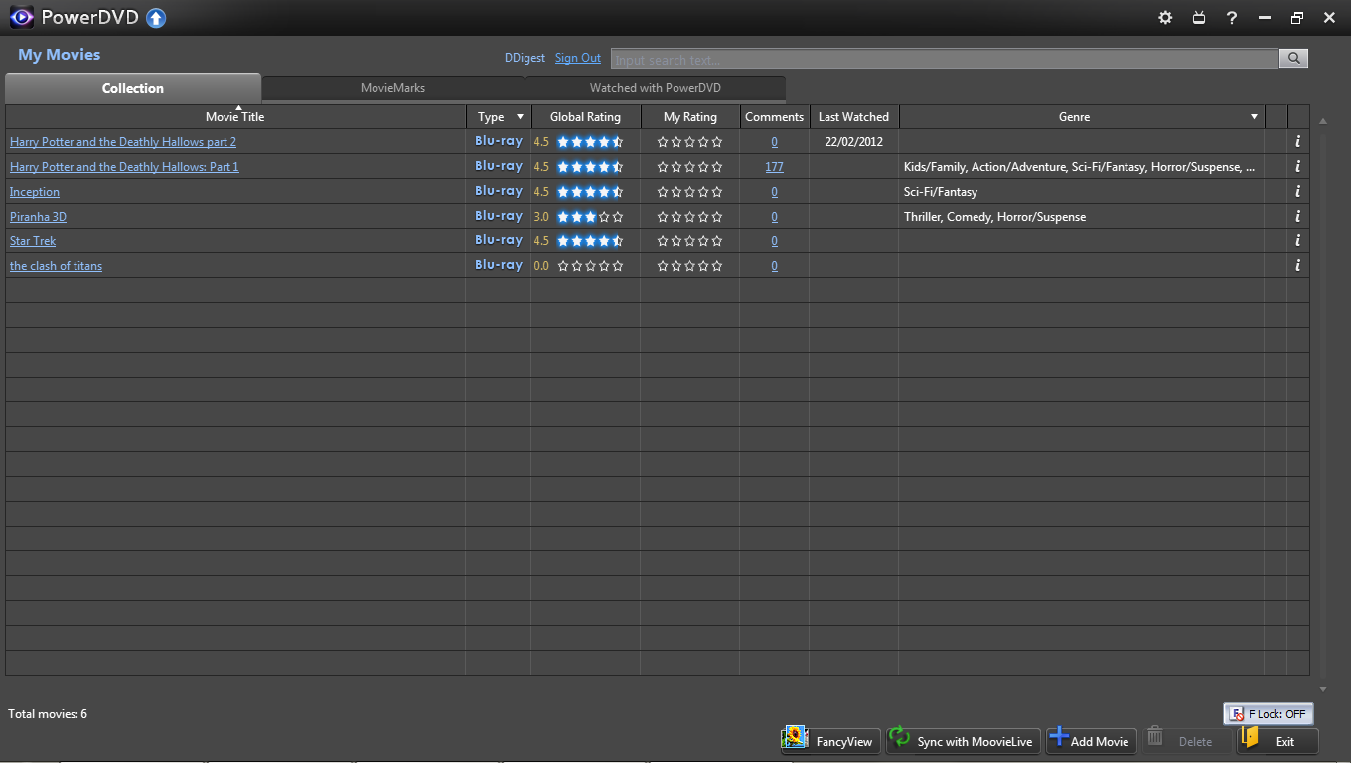Open info icon for Piranha 3D row
The height and width of the screenshot is (763, 1351).
click(1297, 217)
